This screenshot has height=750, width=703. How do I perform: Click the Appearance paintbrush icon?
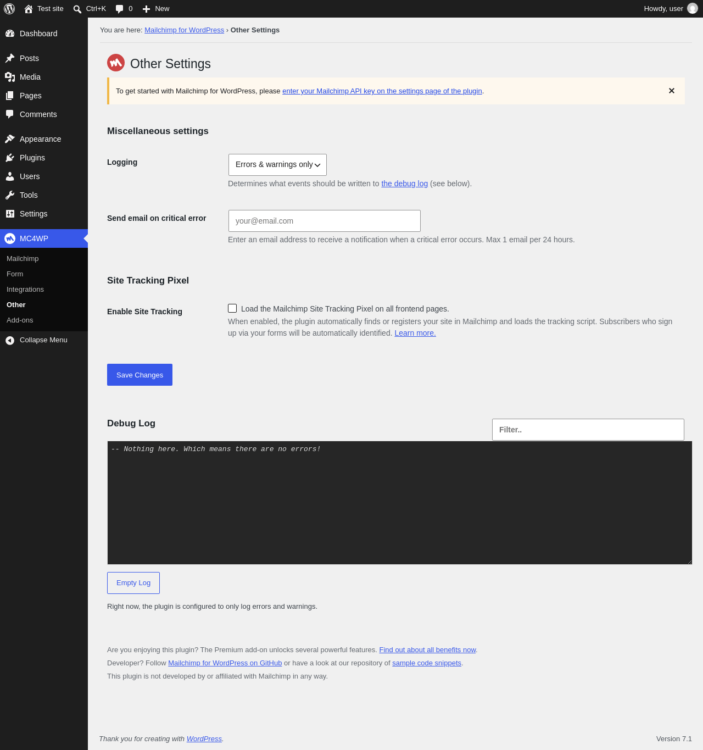pos(10,139)
